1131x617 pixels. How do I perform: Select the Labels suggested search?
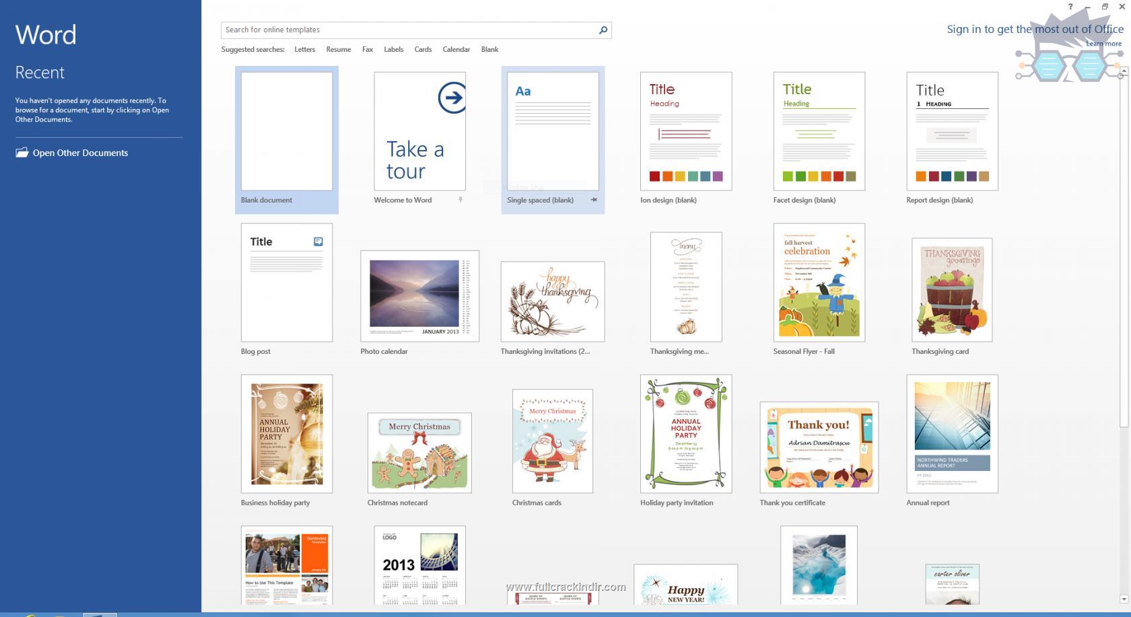click(x=394, y=49)
